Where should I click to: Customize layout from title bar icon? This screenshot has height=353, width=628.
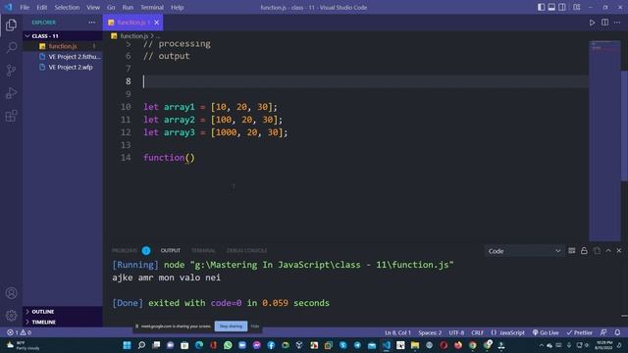(x=577, y=7)
